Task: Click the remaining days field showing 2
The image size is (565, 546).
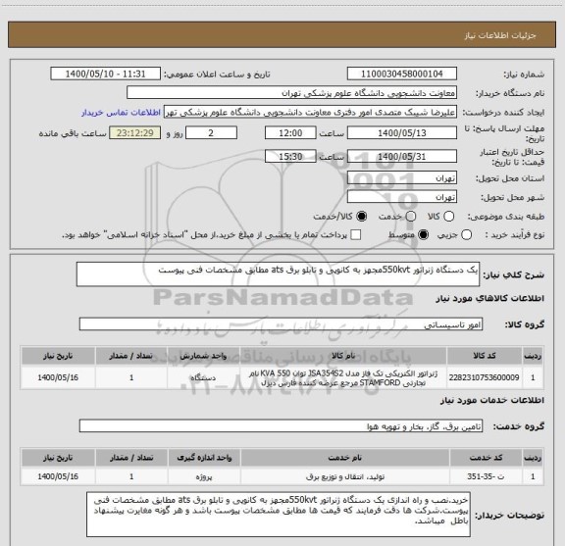Action: [211, 133]
